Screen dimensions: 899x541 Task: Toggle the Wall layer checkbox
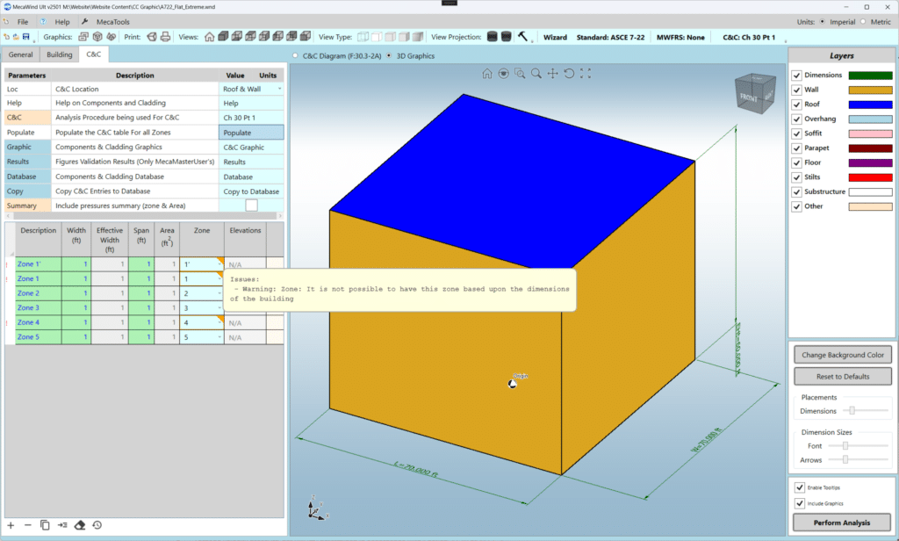click(x=796, y=90)
